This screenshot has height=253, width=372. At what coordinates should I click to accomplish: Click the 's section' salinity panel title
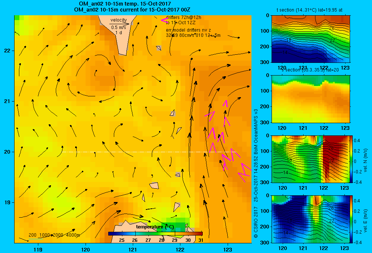coord(310,70)
